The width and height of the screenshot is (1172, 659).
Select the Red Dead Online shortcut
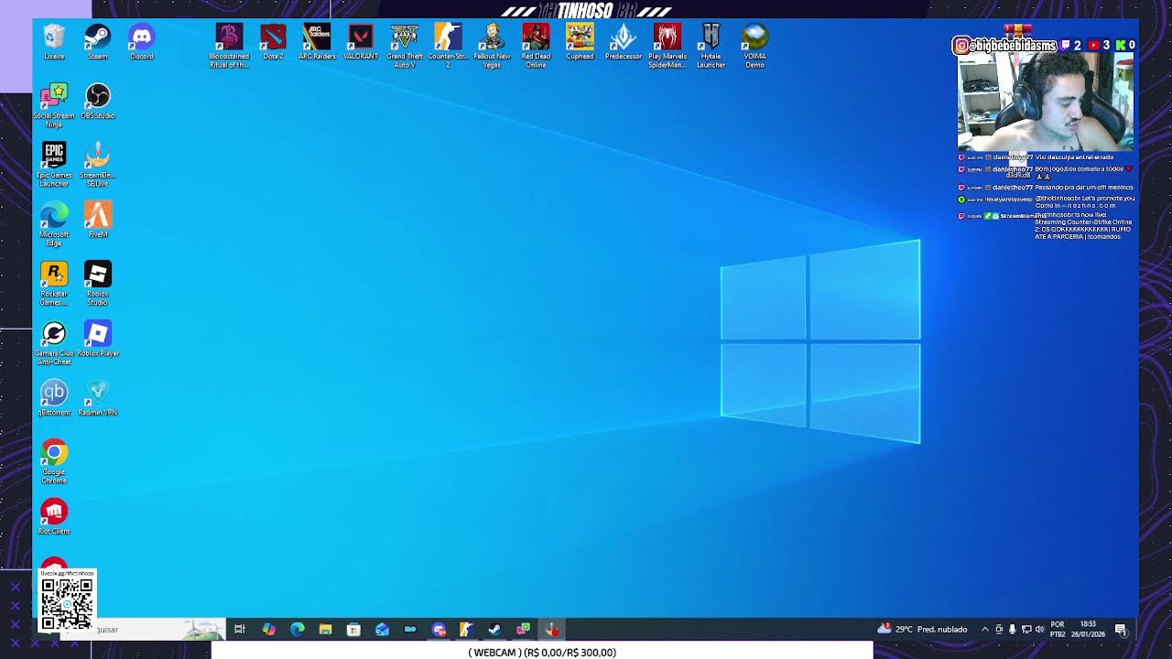coord(536,46)
